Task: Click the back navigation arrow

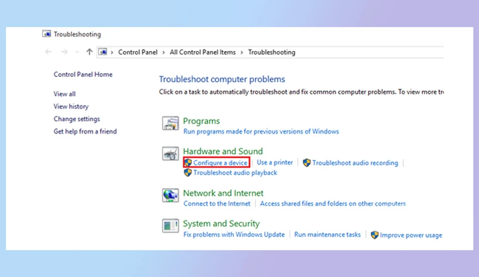Action: pos(48,52)
